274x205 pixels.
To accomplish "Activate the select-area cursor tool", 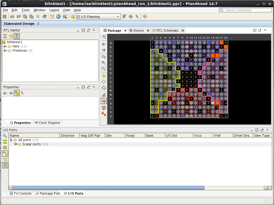I will point(104,76).
